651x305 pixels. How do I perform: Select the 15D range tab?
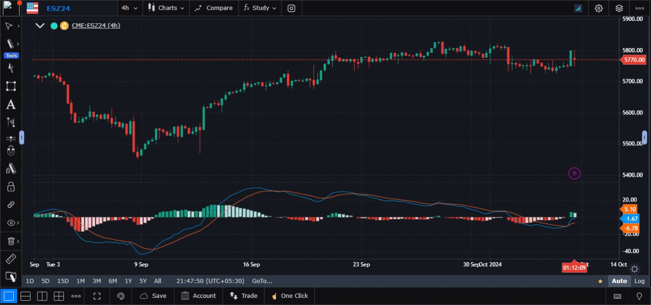(x=63, y=281)
